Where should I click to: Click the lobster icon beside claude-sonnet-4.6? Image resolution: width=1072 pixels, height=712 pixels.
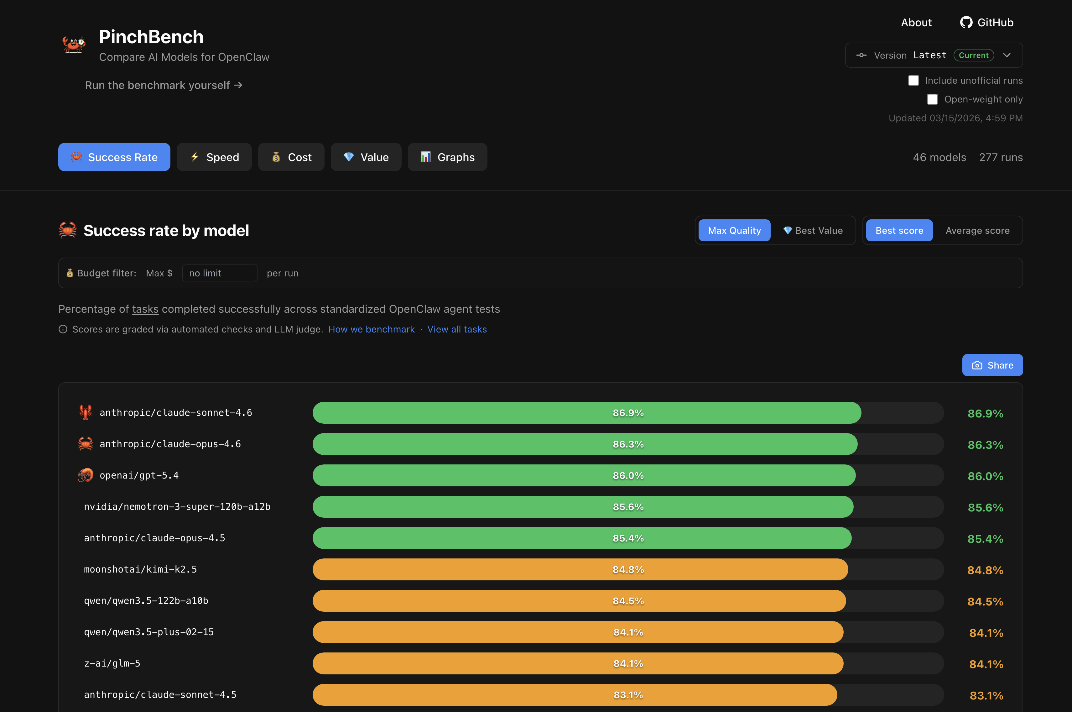(x=85, y=412)
